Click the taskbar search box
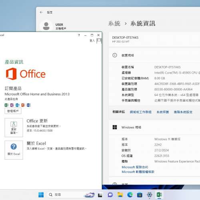 (x=71, y=195)
